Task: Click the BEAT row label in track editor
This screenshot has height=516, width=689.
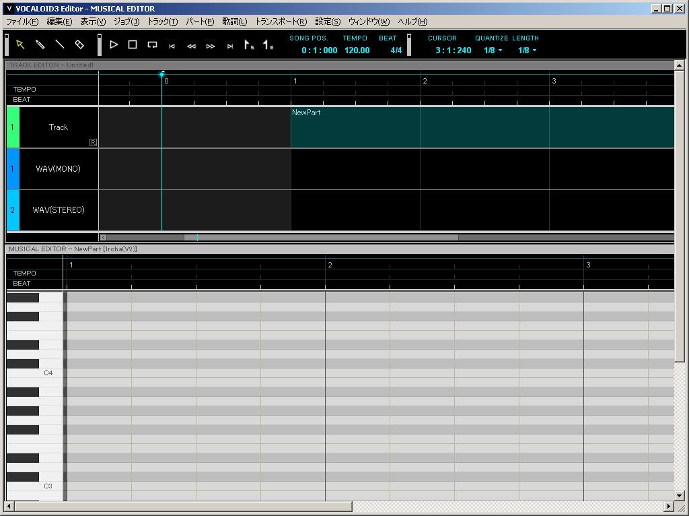Action: pos(22,100)
